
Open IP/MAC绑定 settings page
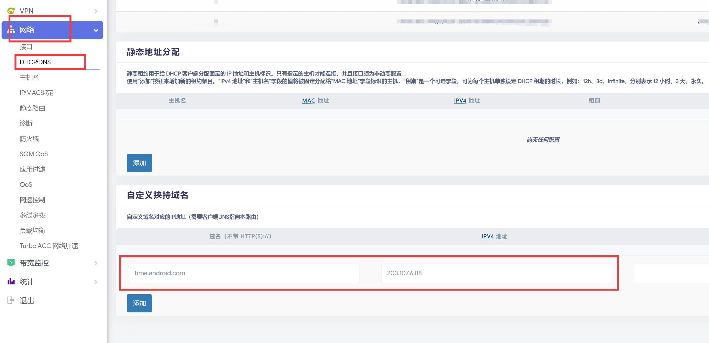[36, 93]
